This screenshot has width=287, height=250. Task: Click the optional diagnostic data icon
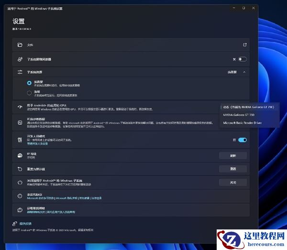[20, 122]
